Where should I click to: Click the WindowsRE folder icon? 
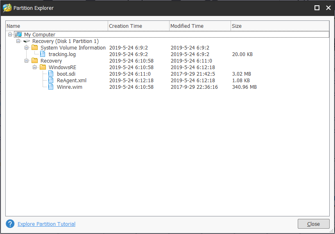pos(43,67)
